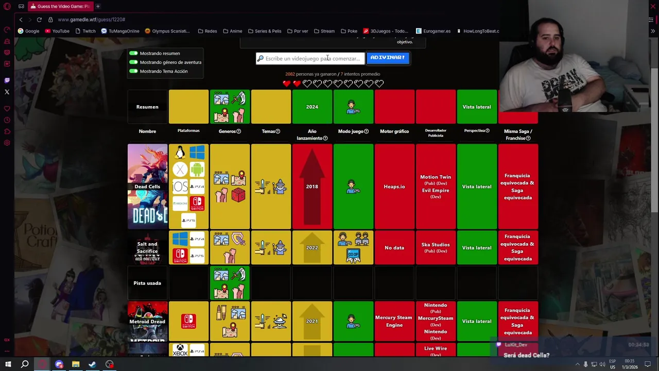
Task: Open the Google bookmark
Action: coord(28,31)
